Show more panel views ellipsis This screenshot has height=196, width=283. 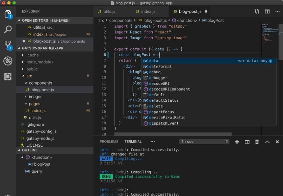[153, 142]
